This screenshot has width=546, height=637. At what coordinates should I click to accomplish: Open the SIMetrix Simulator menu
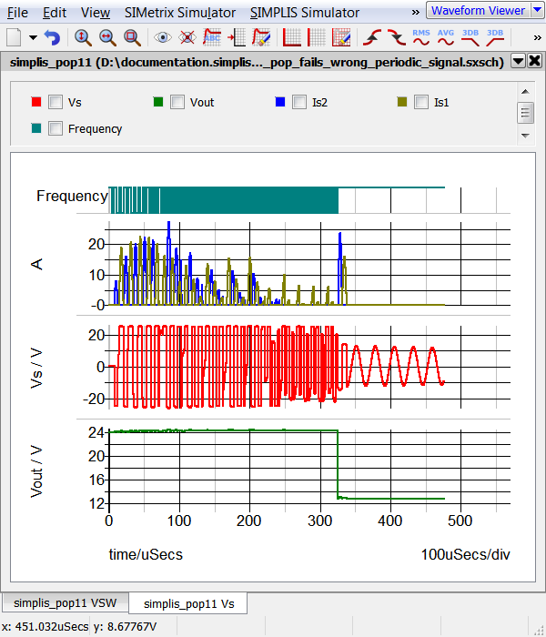coord(179,13)
